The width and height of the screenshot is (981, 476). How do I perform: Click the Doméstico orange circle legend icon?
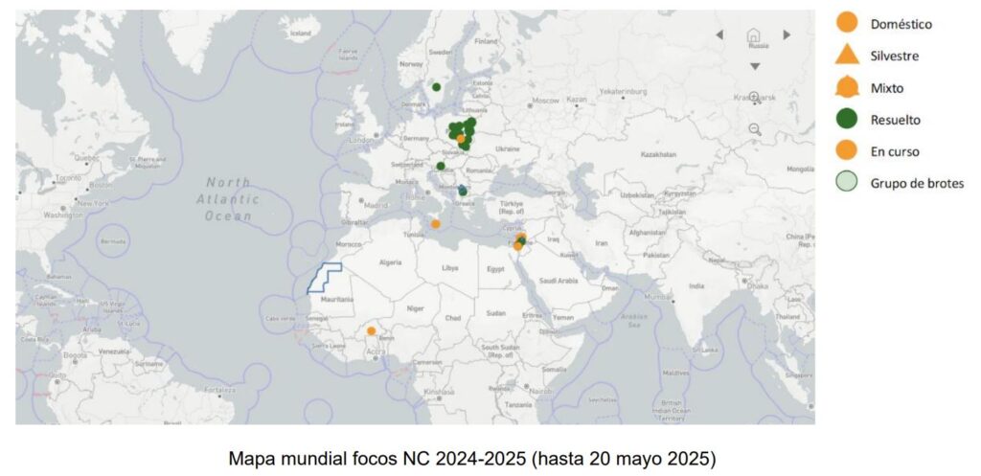(847, 23)
